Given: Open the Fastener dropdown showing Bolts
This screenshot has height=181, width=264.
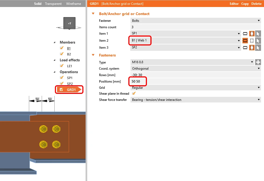Looking at the screenshot, I should [196, 21].
